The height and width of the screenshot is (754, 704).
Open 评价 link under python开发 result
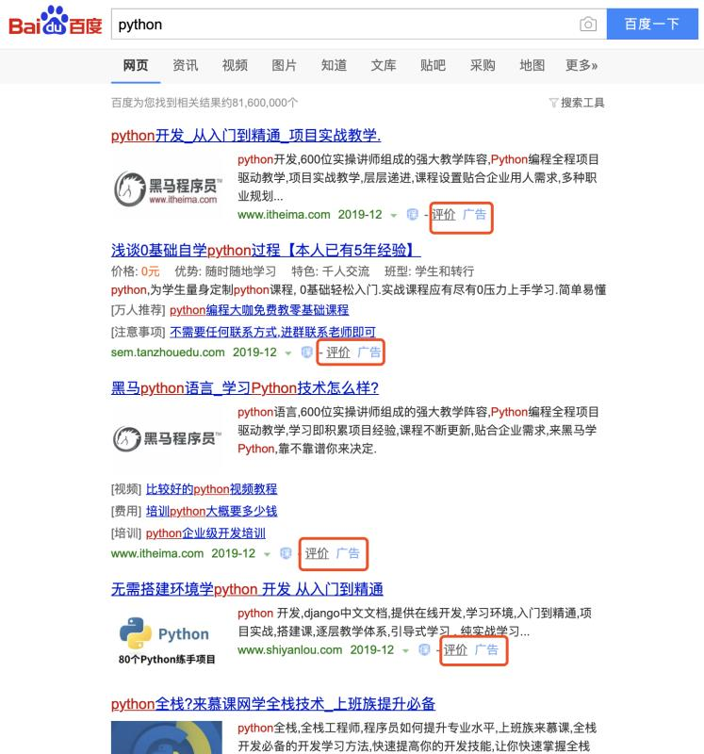point(443,215)
